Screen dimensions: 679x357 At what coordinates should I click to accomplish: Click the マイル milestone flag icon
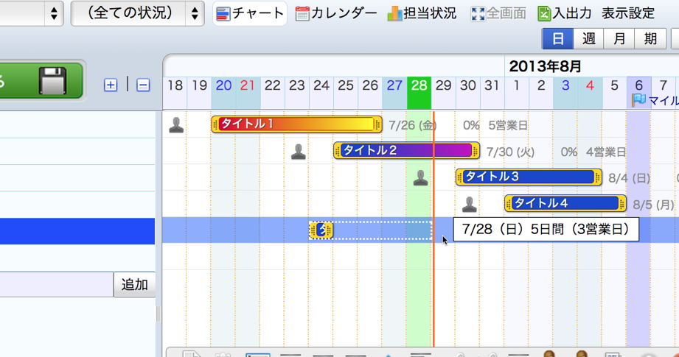(638, 100)
